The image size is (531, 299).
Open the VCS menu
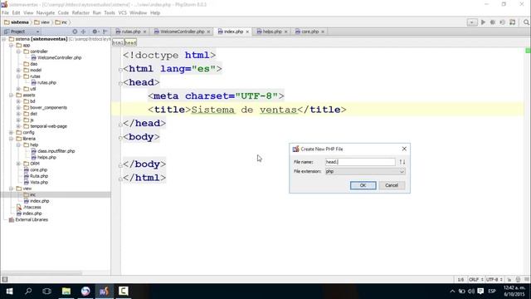[122, 13]
